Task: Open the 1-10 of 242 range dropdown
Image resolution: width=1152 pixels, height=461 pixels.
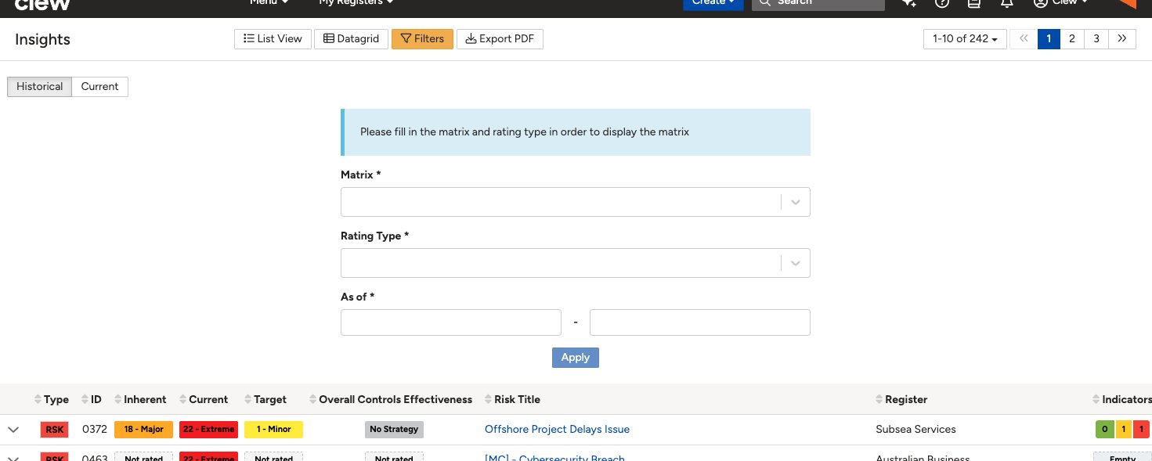Action: click(x=965, y=39)
